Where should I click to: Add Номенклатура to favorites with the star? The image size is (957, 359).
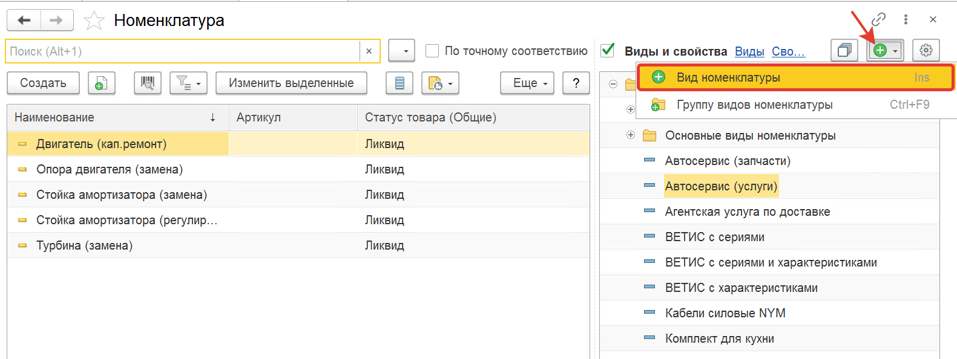(x=94, y=21)
